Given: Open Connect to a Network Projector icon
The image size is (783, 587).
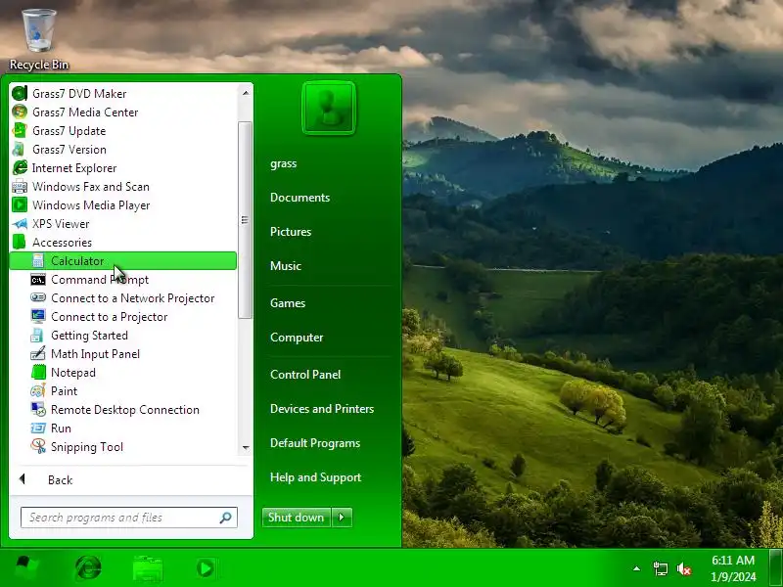Looking at the screenshot, I should click(38, 298).
